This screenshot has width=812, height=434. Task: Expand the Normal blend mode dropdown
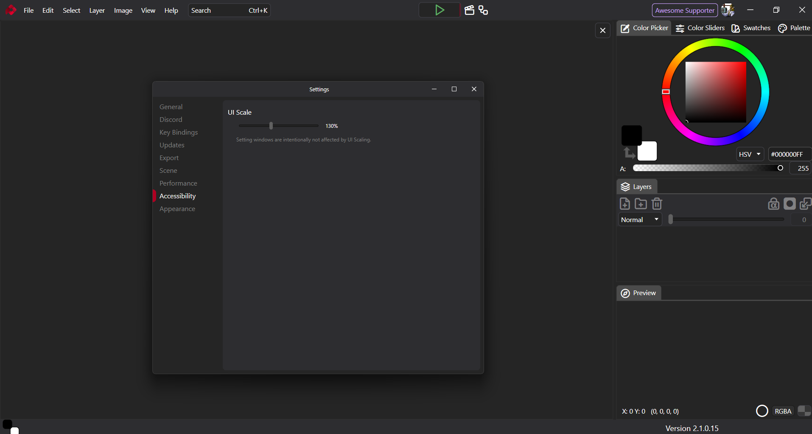tap(640, 220)
